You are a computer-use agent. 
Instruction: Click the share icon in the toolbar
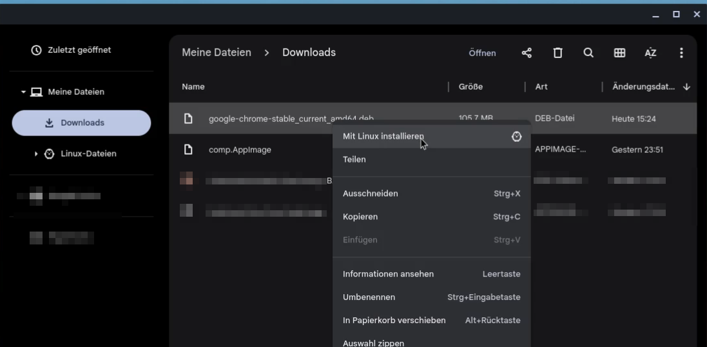click(527, 54)
